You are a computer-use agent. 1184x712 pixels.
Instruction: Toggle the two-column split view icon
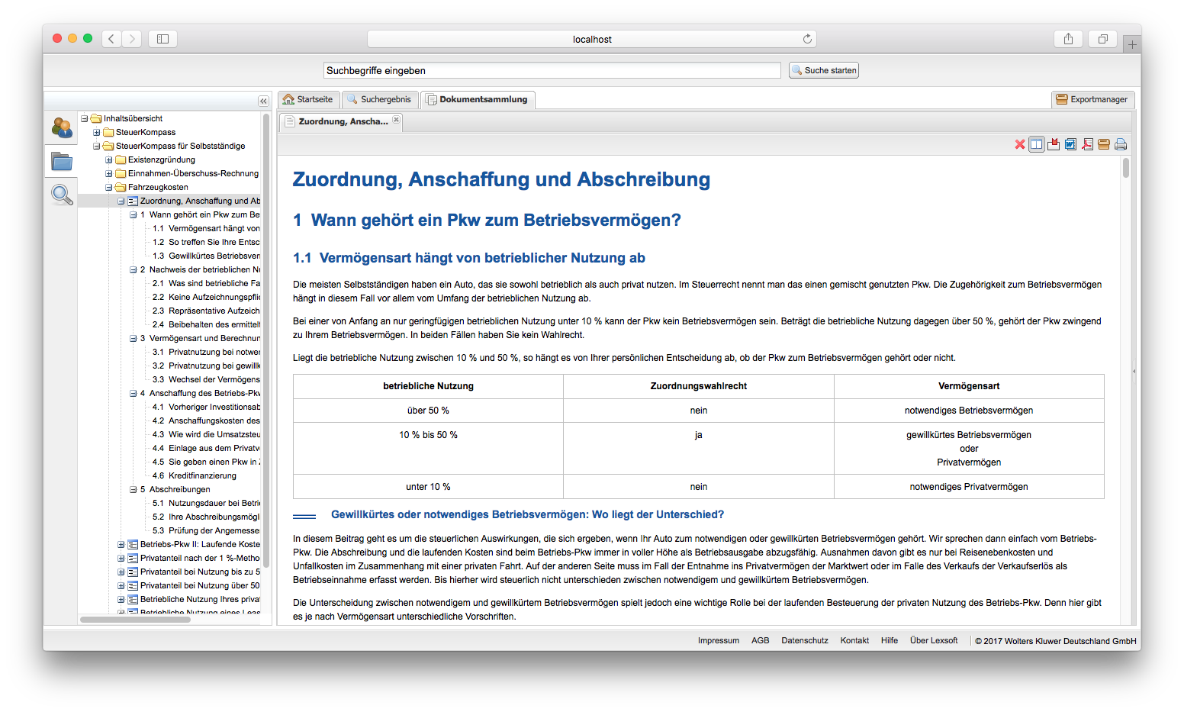point(1036,144)
